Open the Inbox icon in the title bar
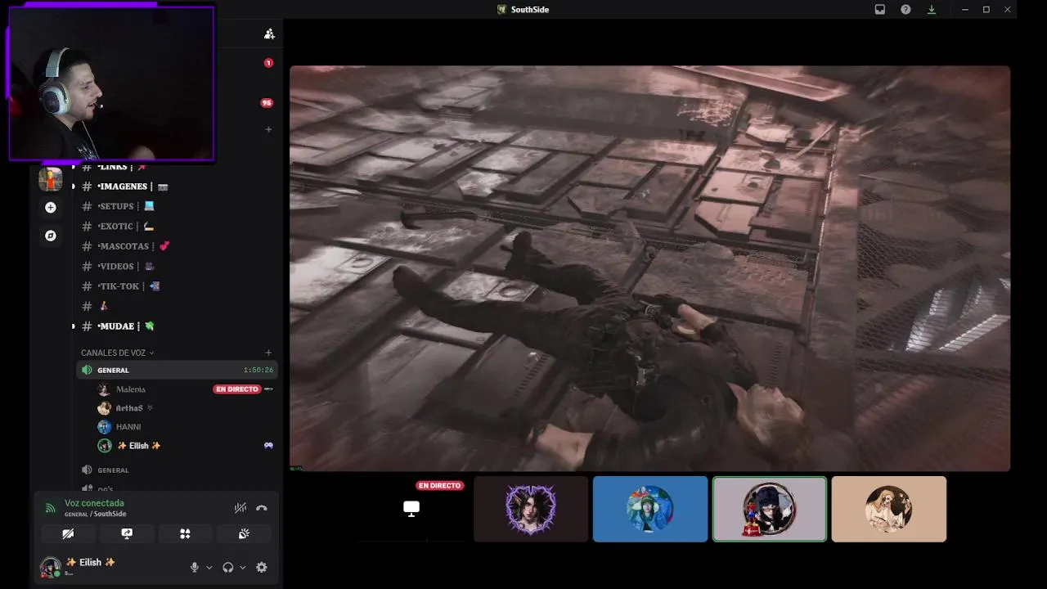Image resolution: width=1047 pixels, height=589 pixels. coord(880,10)
